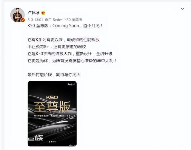Click the orange verified V badge

[23, 20]
